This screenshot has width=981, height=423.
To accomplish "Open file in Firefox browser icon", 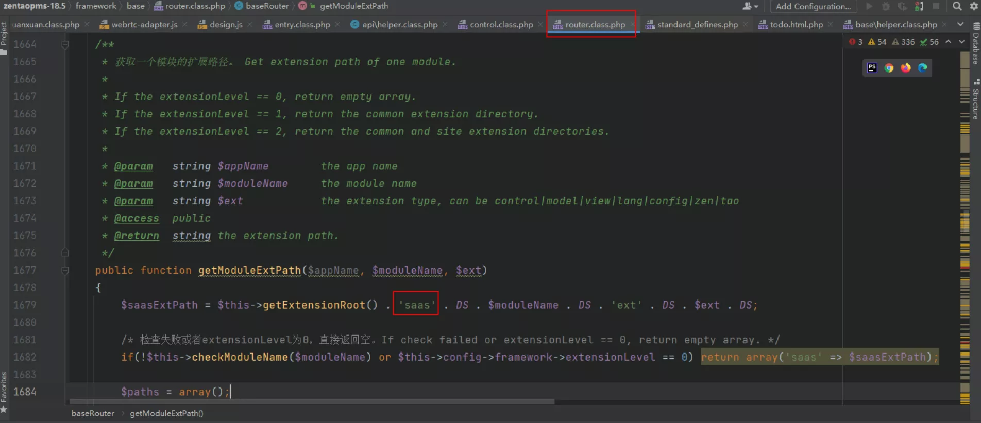I will pos(906,68).
